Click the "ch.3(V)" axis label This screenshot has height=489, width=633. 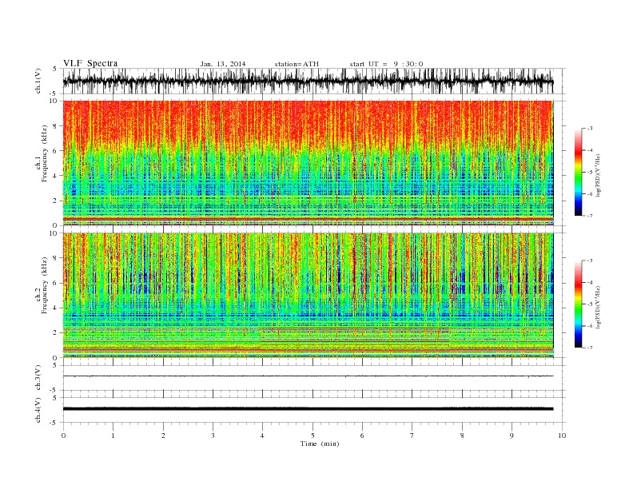point(38,378)
